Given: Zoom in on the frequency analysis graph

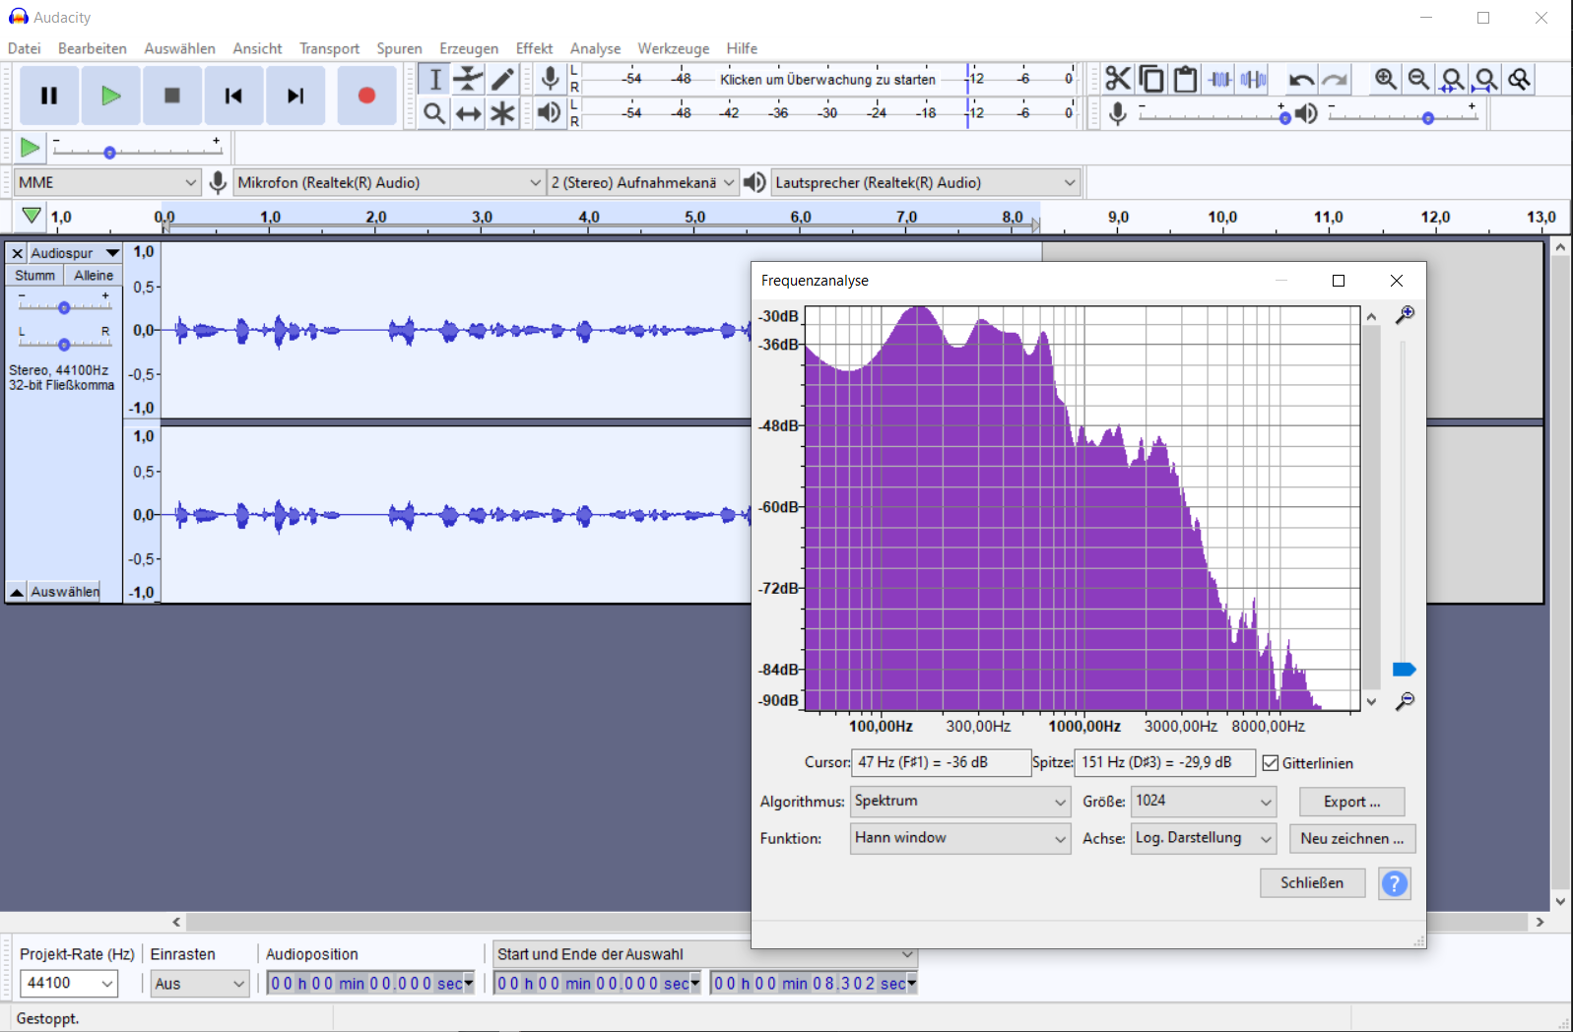Looking at the screenshot, I should [x=1405, y=314].
